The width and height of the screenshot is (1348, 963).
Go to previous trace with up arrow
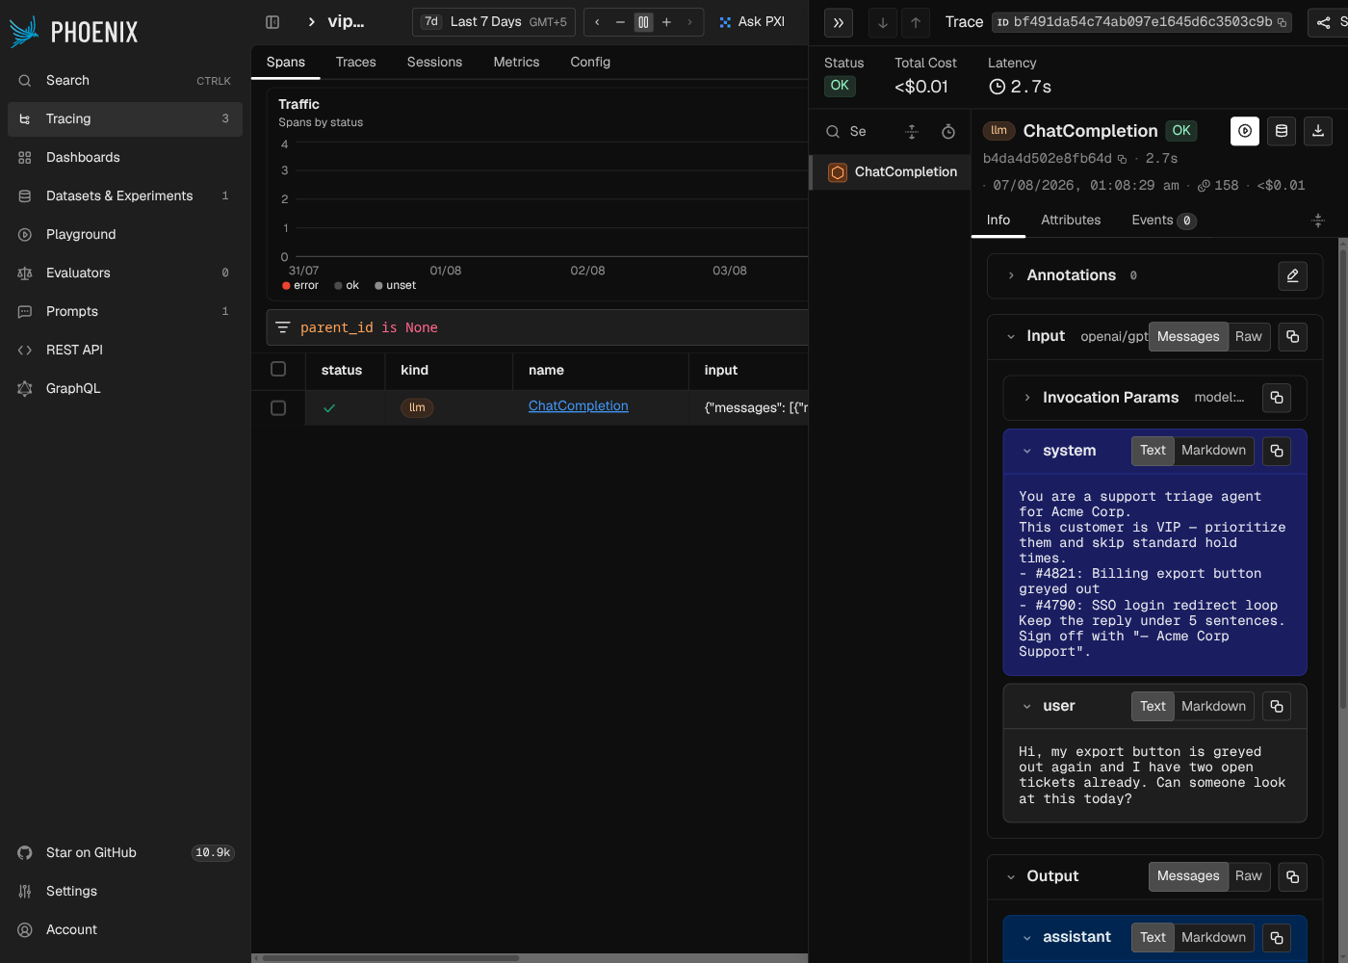[x=916, y=22]
